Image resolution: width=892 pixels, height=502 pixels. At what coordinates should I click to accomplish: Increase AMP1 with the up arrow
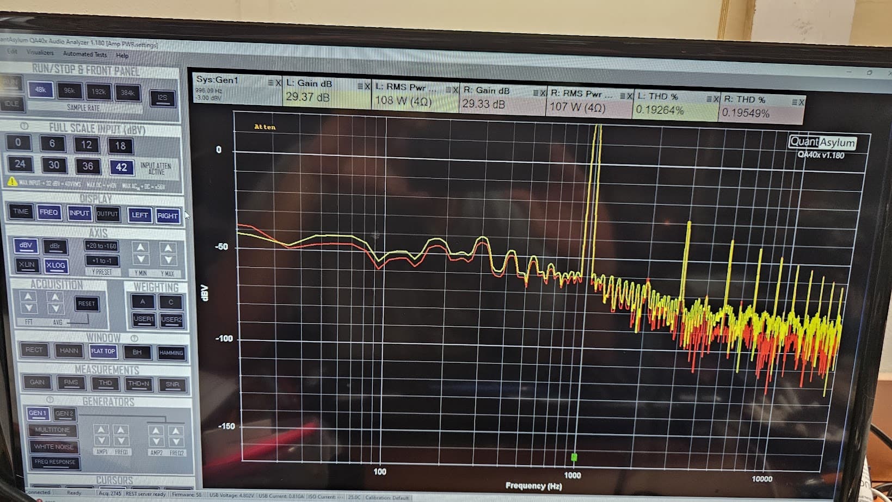(x=101, y=430)
